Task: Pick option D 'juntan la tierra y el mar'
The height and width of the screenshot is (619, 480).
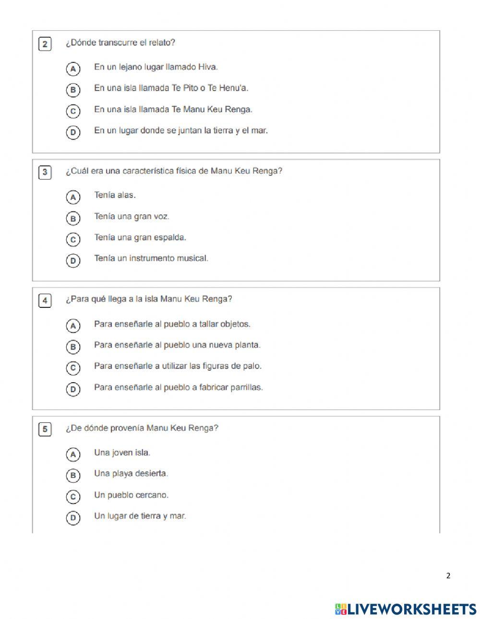Action: (73, 132)
